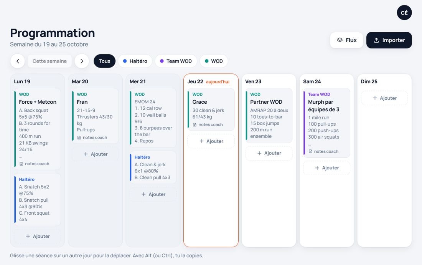Image resolution: width=422 pixels, height=265 pixels.
Task: Jump back to Cette semaine
Action: click(49, 61)
